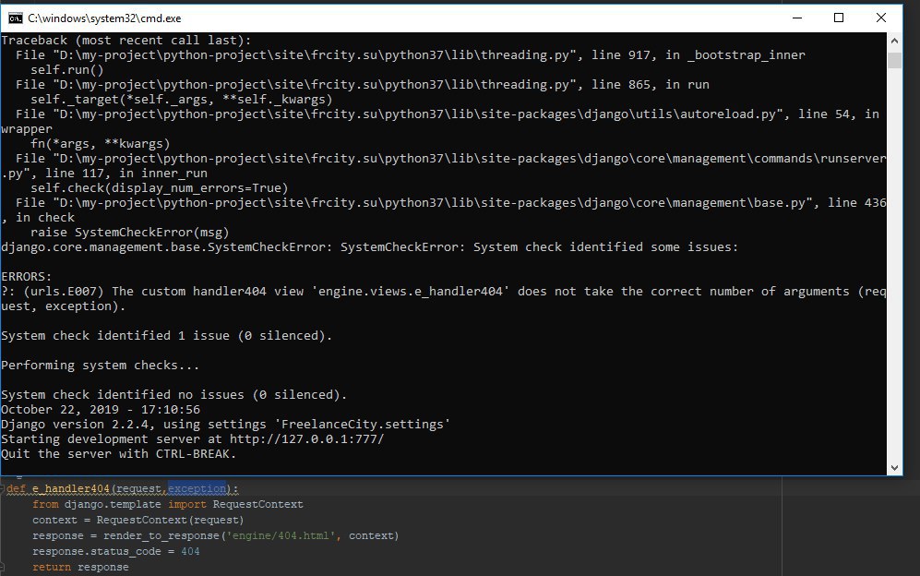Screen dimensions: 920x576
Task: Click the 'Traceback (most recent call last):' line
Action: point(126,40)
